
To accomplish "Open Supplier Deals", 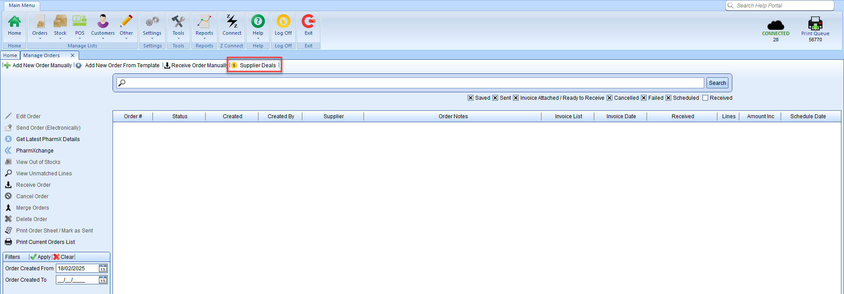I will pos(258,65).
